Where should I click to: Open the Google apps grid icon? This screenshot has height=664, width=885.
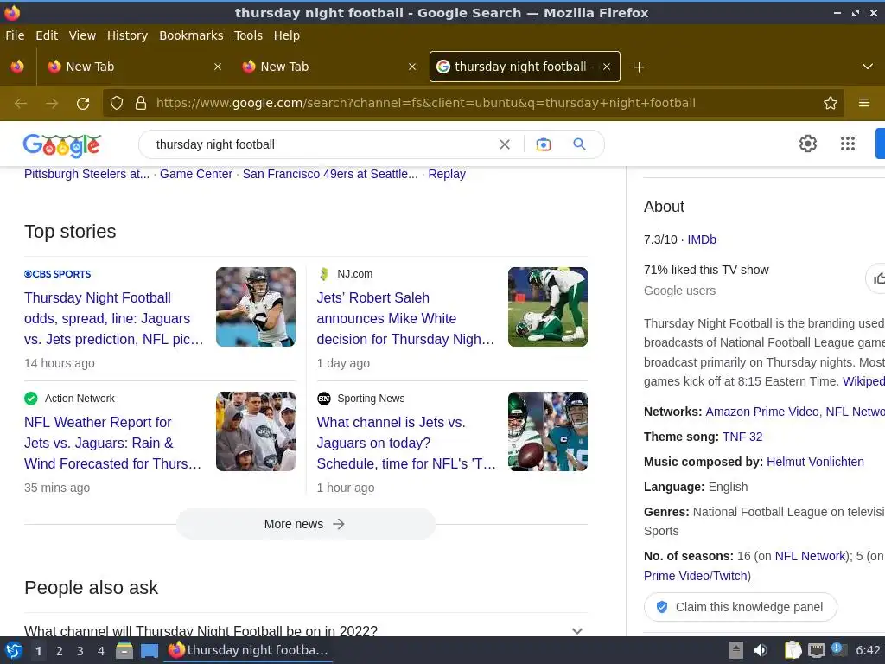point(848,144)
